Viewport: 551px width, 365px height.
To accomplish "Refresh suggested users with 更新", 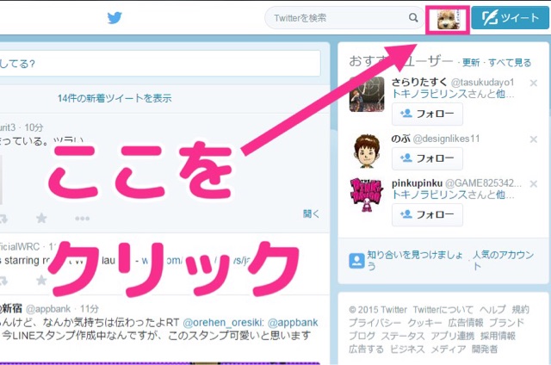I will pos(471,63).
